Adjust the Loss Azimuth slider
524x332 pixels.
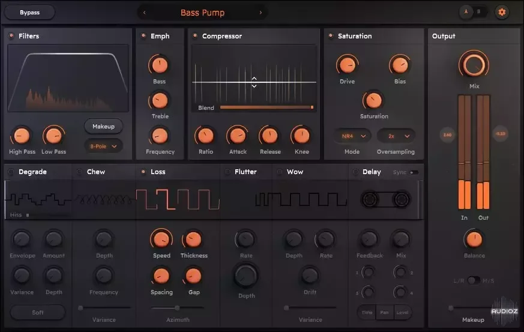(177, 307)
